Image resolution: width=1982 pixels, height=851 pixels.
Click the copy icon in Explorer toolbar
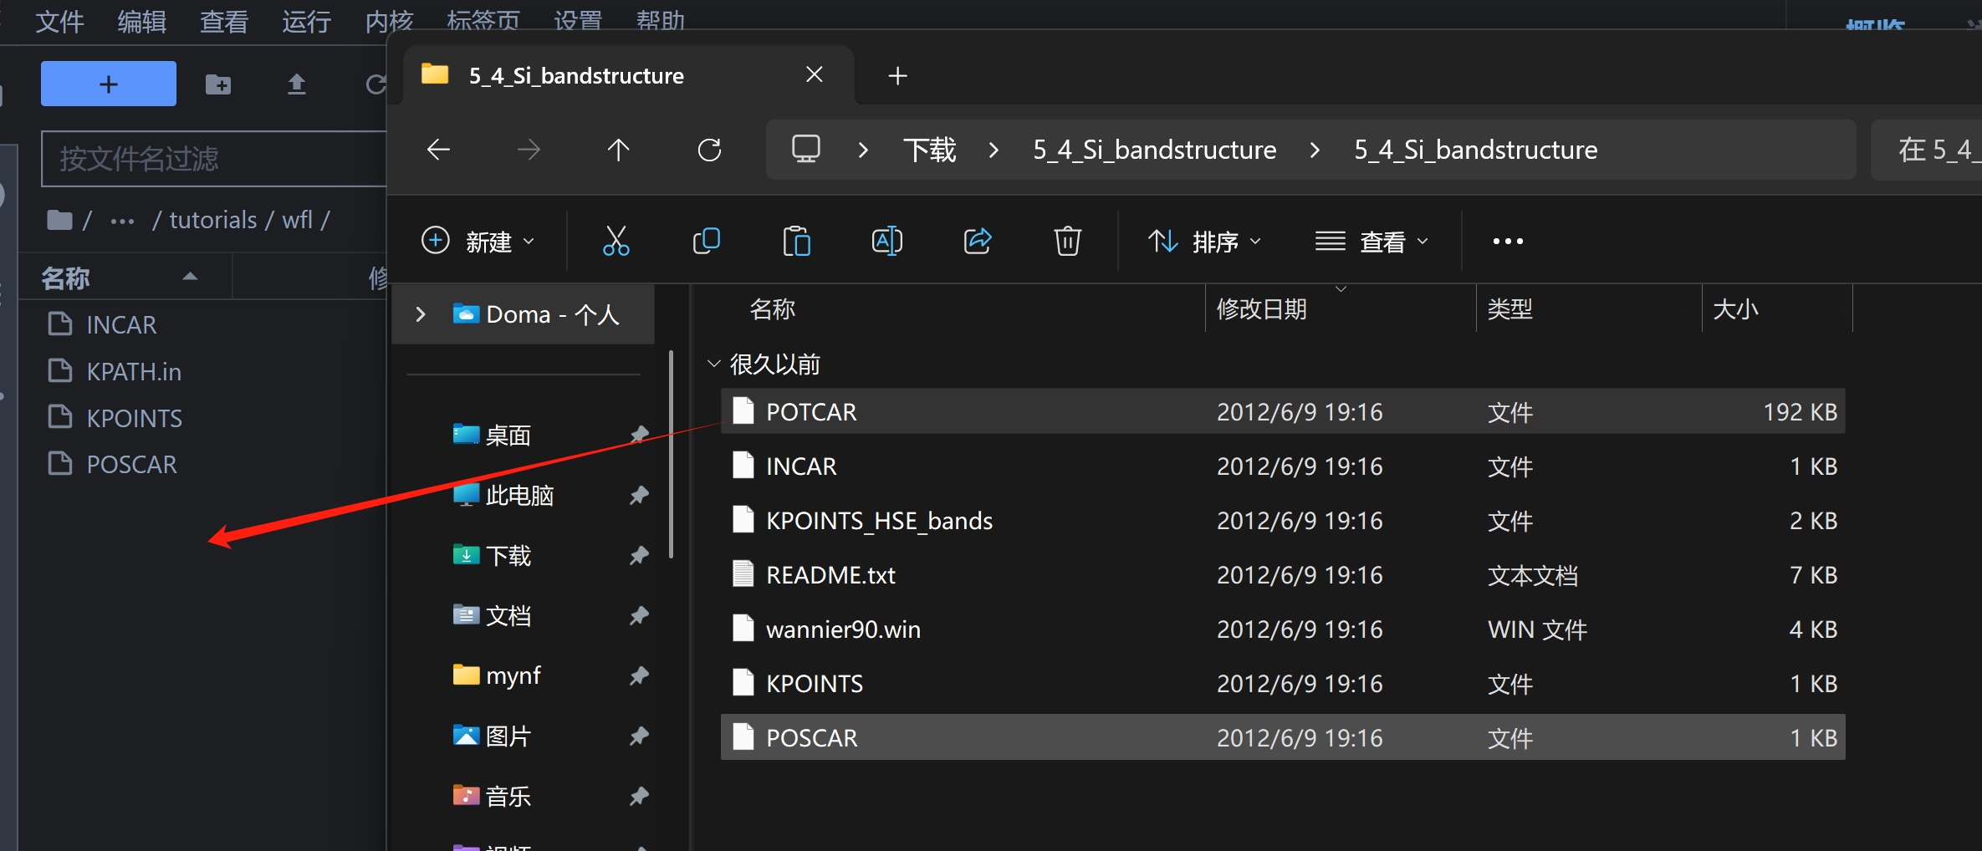(707, 242)
